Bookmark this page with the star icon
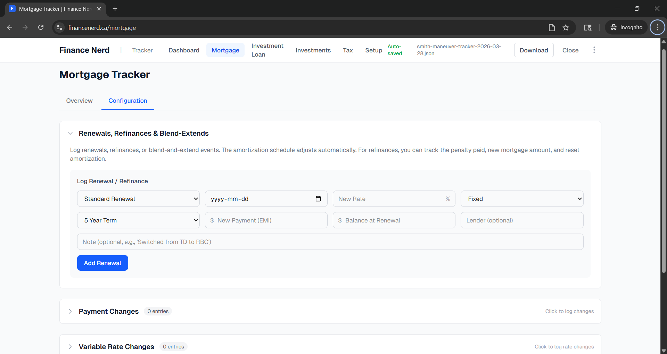This screenshot has width=667, height=354. tap(566, 27)
